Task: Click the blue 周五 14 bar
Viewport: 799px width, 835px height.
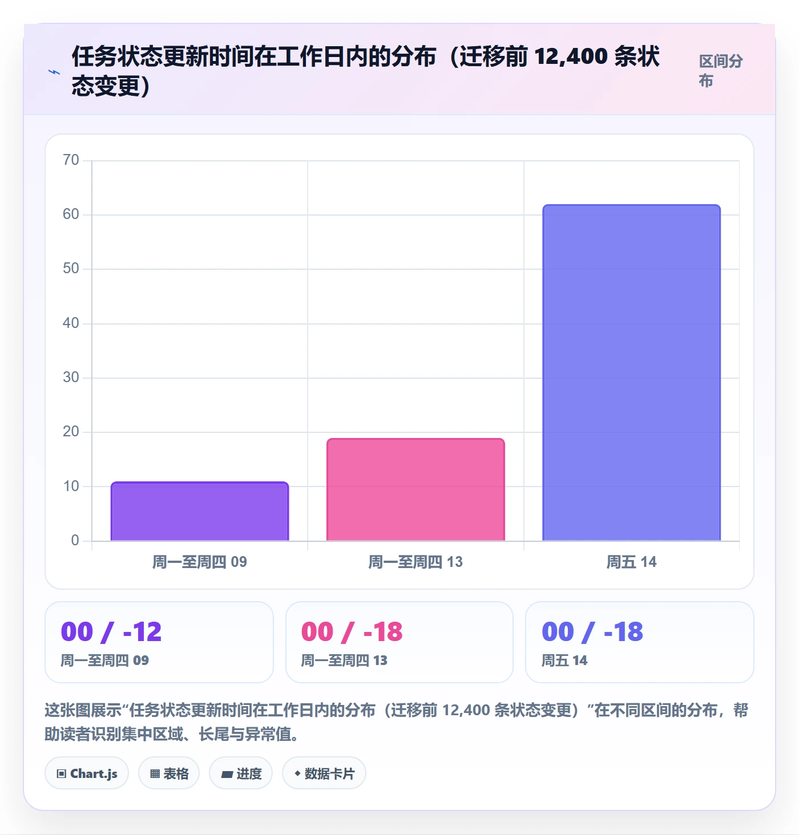Action: (x=631, y=372)
